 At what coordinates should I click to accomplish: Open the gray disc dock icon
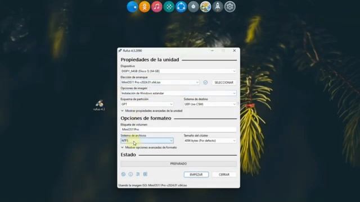pyautogui.click(x=193, y=7)
